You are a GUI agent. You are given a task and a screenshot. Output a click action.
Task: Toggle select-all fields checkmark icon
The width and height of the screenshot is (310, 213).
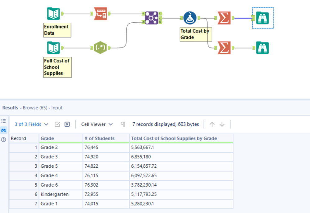tap(57, 124)
